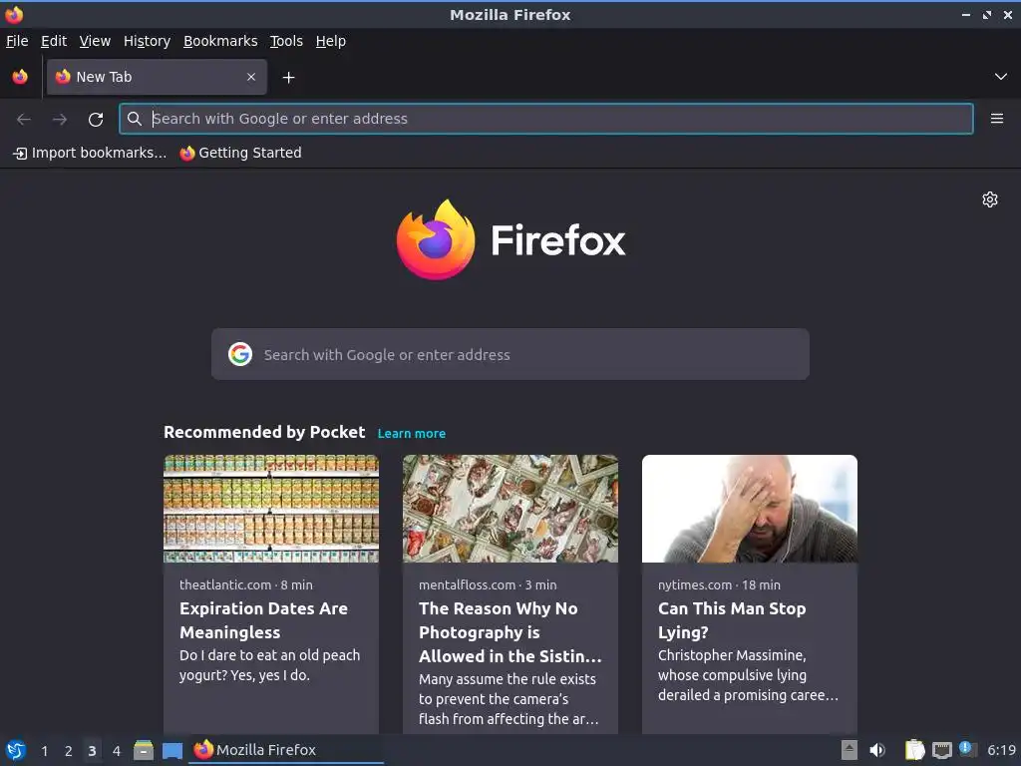1021x766 pixels.
Task: Open The Reason Why No Photography article
Action: click(510, 631)
